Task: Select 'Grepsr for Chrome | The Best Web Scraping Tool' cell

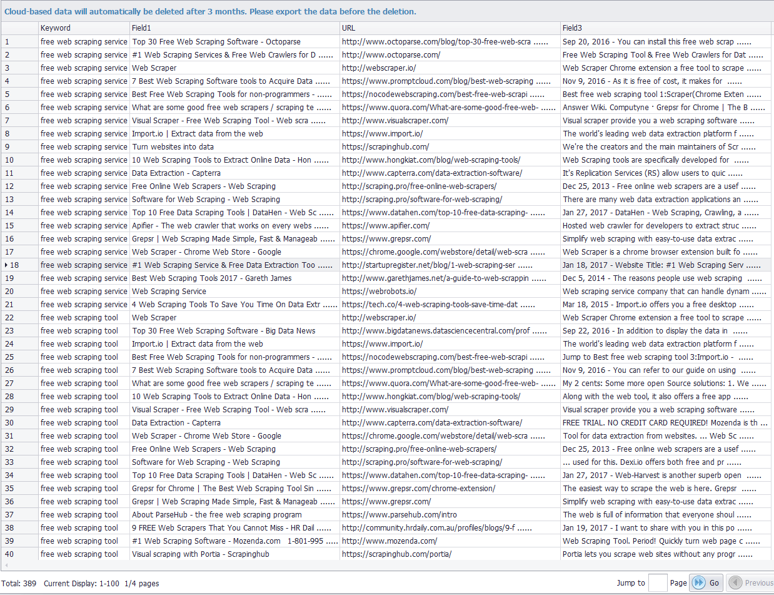Action: [234, 489]
